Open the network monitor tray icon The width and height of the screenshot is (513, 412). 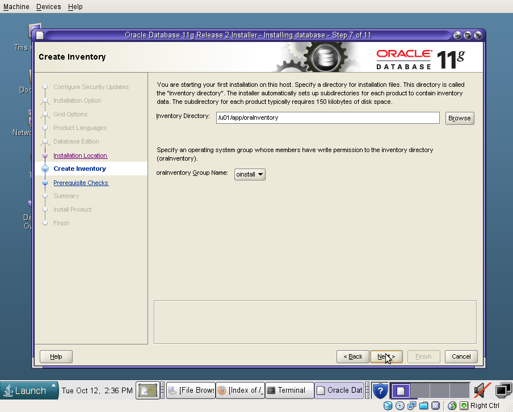(x=503, y=390)
